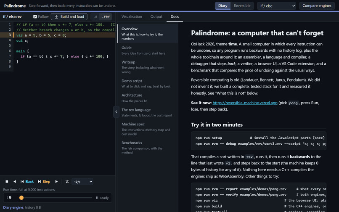Open the Writeup docs section
Screen dimensions: 339x212
(x=148, y=67)
